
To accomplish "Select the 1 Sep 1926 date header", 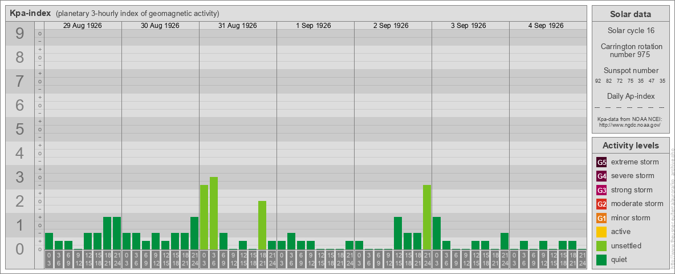I will (314, 26).
